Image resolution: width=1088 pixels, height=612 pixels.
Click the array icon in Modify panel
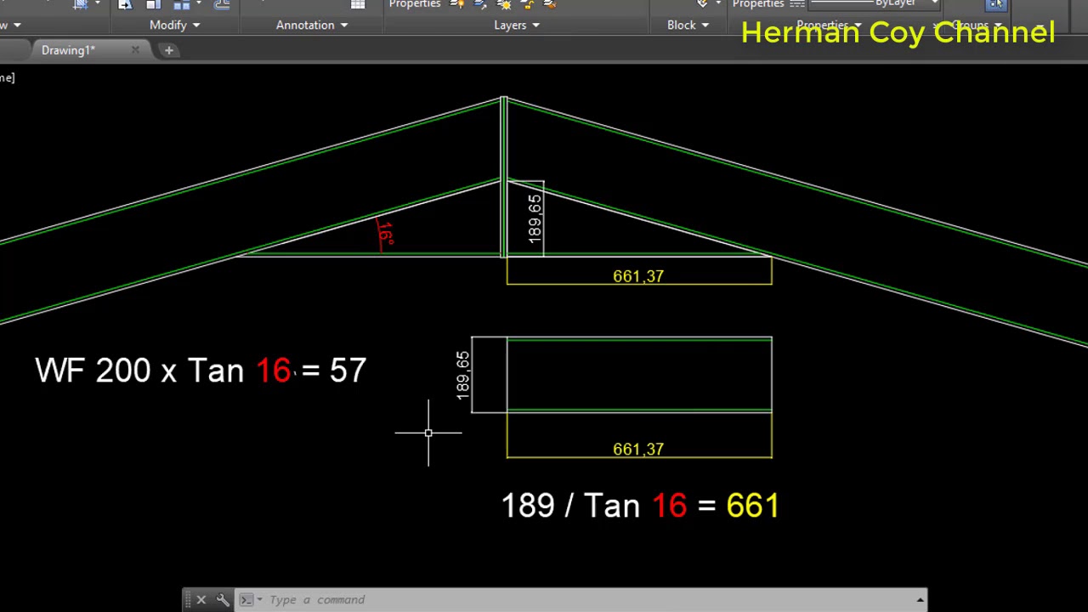click(x=182, y=4)
